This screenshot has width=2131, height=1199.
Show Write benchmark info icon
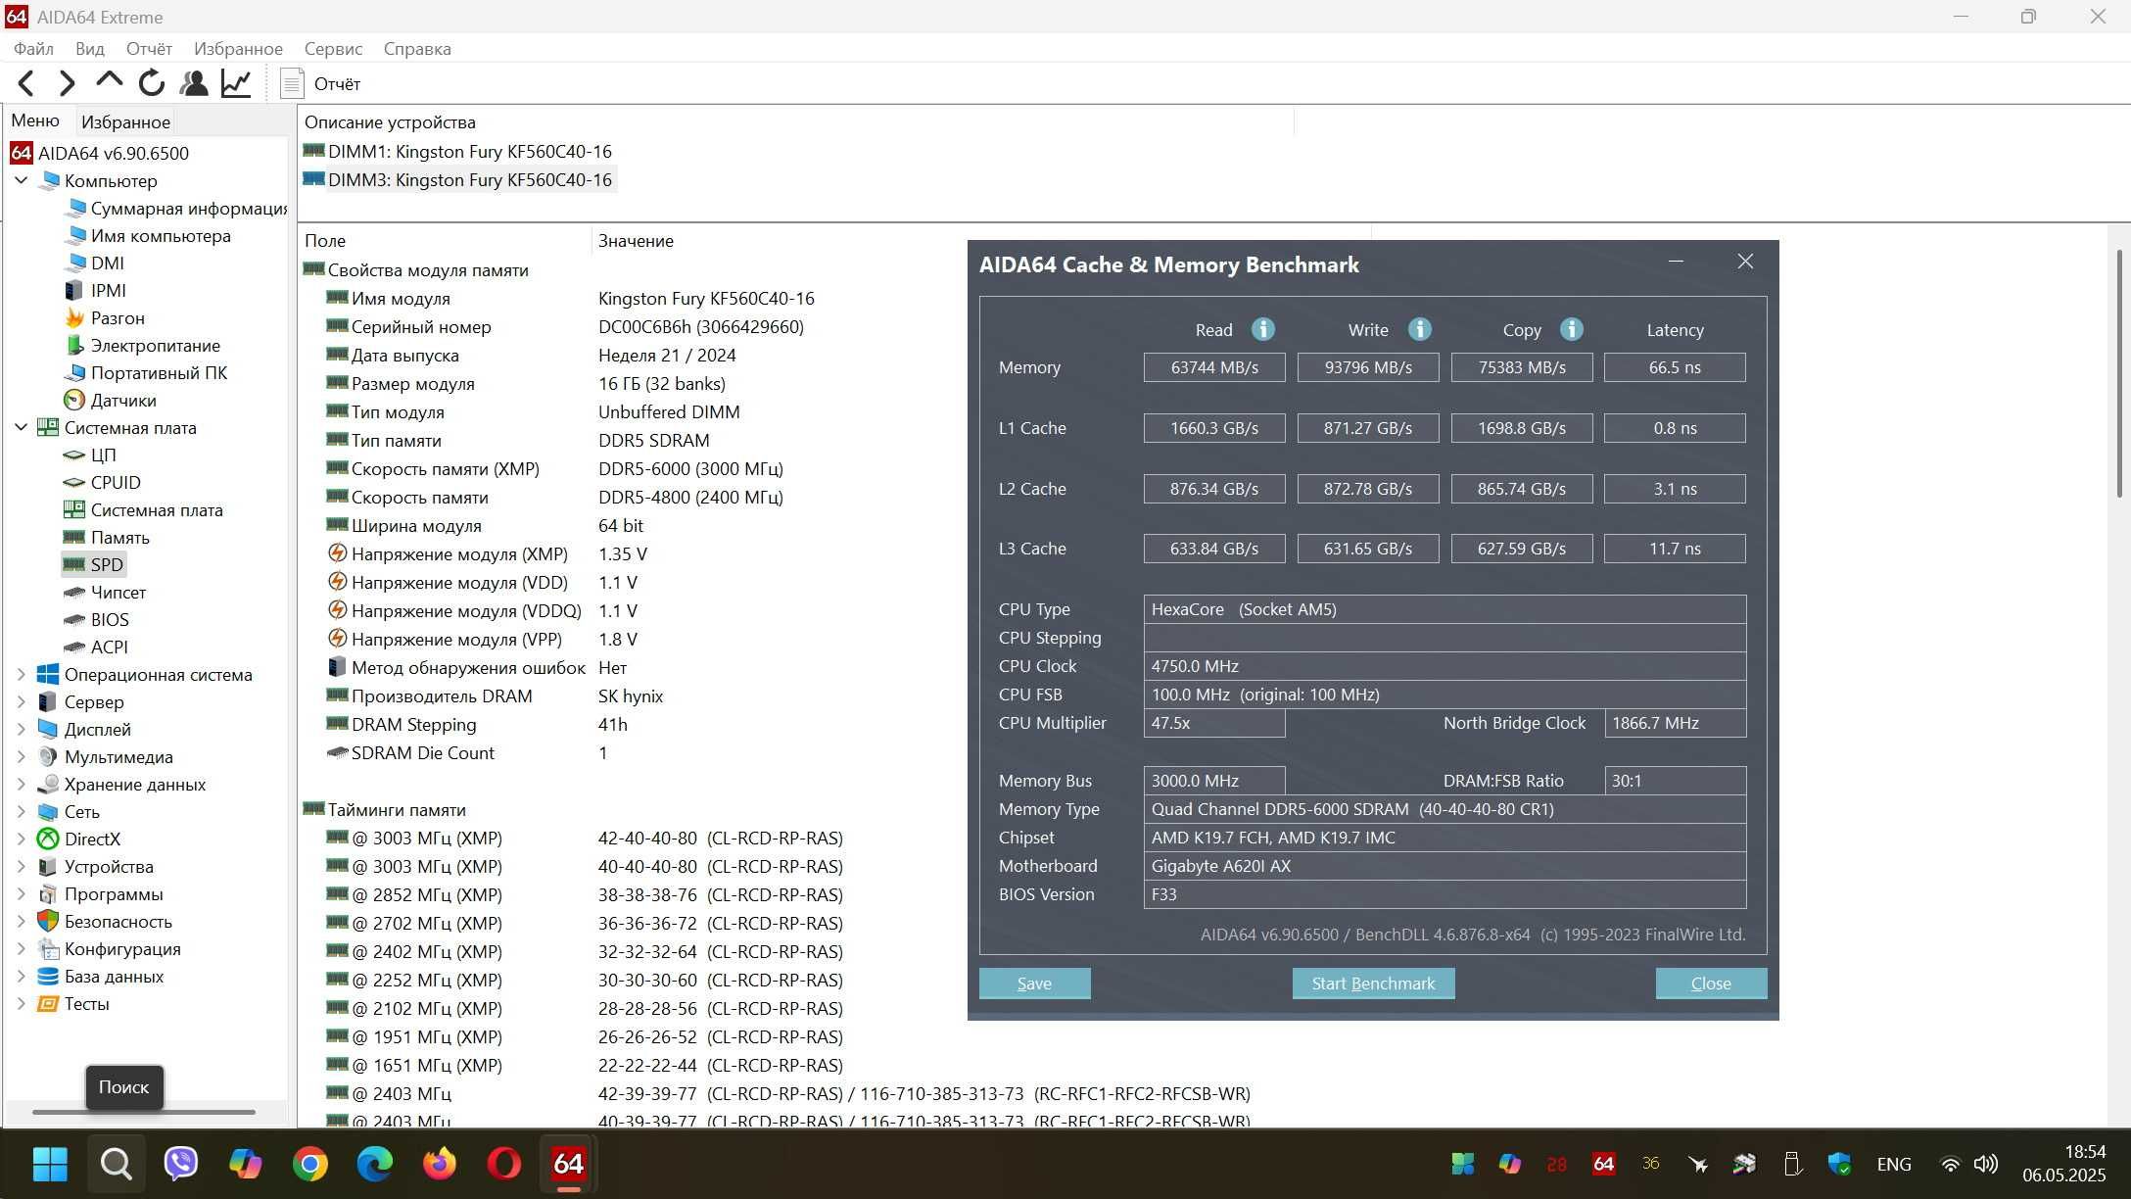[1420, 329]
